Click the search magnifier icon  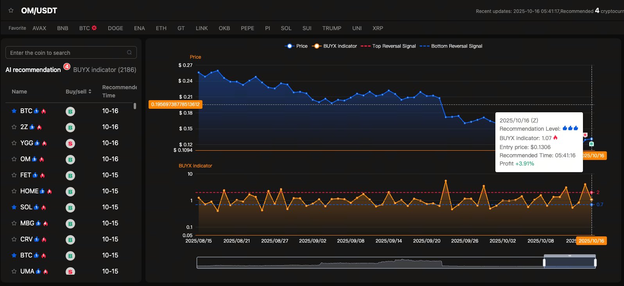click(129, 52)
